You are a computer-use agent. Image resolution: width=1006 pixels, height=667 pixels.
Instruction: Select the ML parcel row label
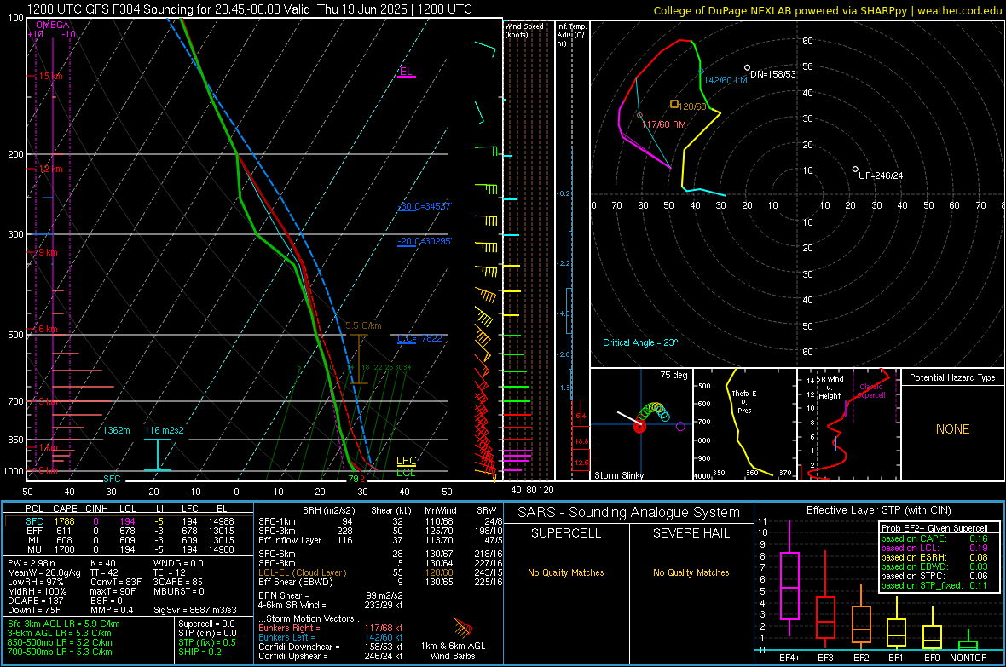(34, 540)
